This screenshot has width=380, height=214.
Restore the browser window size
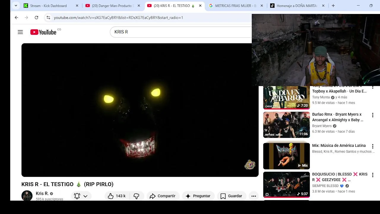[371, 6]
